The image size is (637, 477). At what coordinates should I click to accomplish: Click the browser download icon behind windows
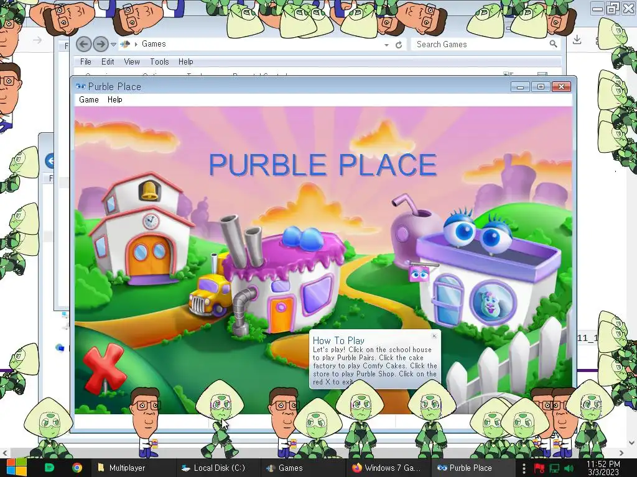577,40
